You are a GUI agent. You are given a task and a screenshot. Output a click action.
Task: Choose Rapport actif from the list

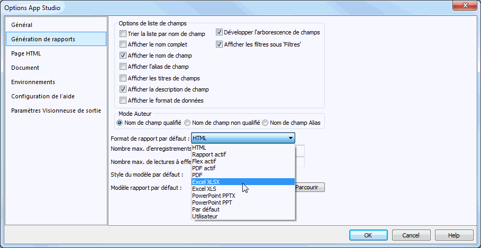coord(243,154)
